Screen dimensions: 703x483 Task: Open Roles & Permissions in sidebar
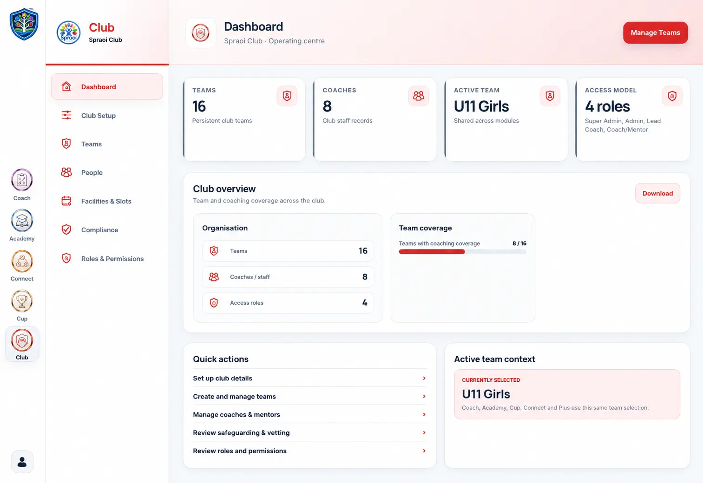(107, 259)
